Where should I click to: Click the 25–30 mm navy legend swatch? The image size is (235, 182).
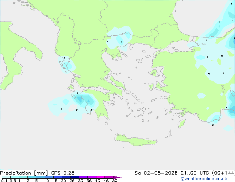pos(75,177)
